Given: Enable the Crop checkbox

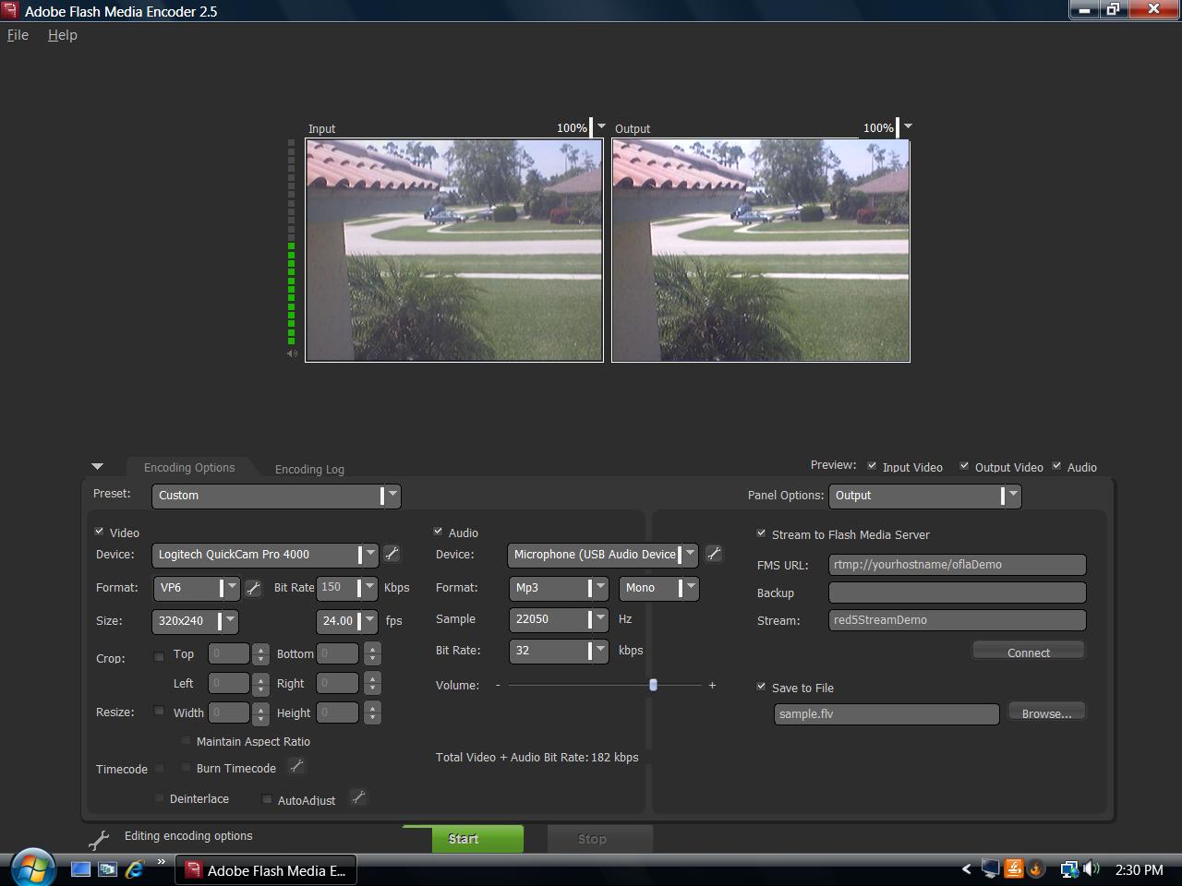Looking at the screenshot, I should (159, 657).
